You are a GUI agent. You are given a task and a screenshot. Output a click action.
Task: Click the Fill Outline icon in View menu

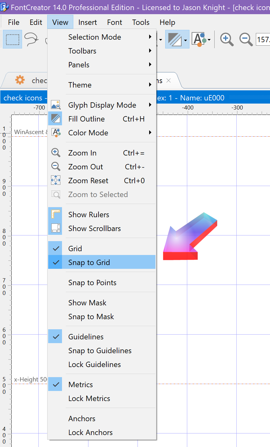tap(55, 119)
